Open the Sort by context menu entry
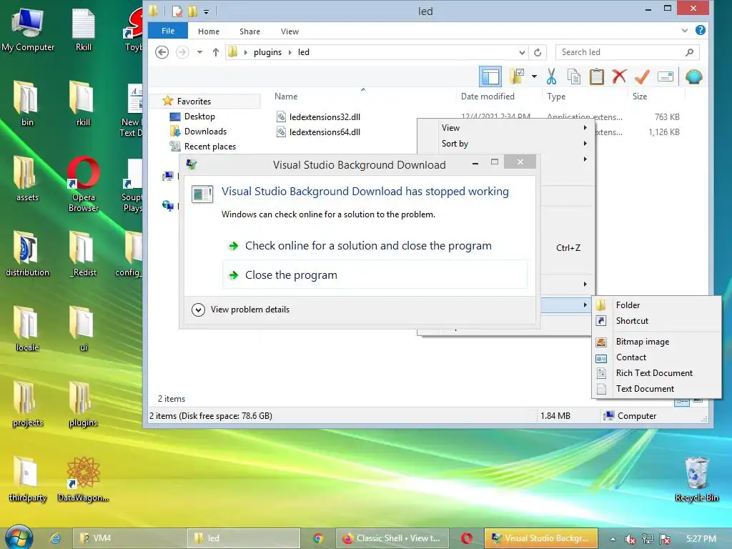This screenshot has width=732, height=549. pos(507,143)
